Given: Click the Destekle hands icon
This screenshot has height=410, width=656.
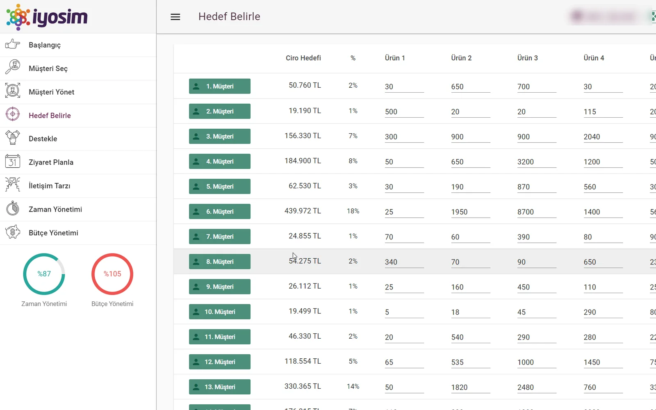Looking at the screenshot, I should coord(13,138).
